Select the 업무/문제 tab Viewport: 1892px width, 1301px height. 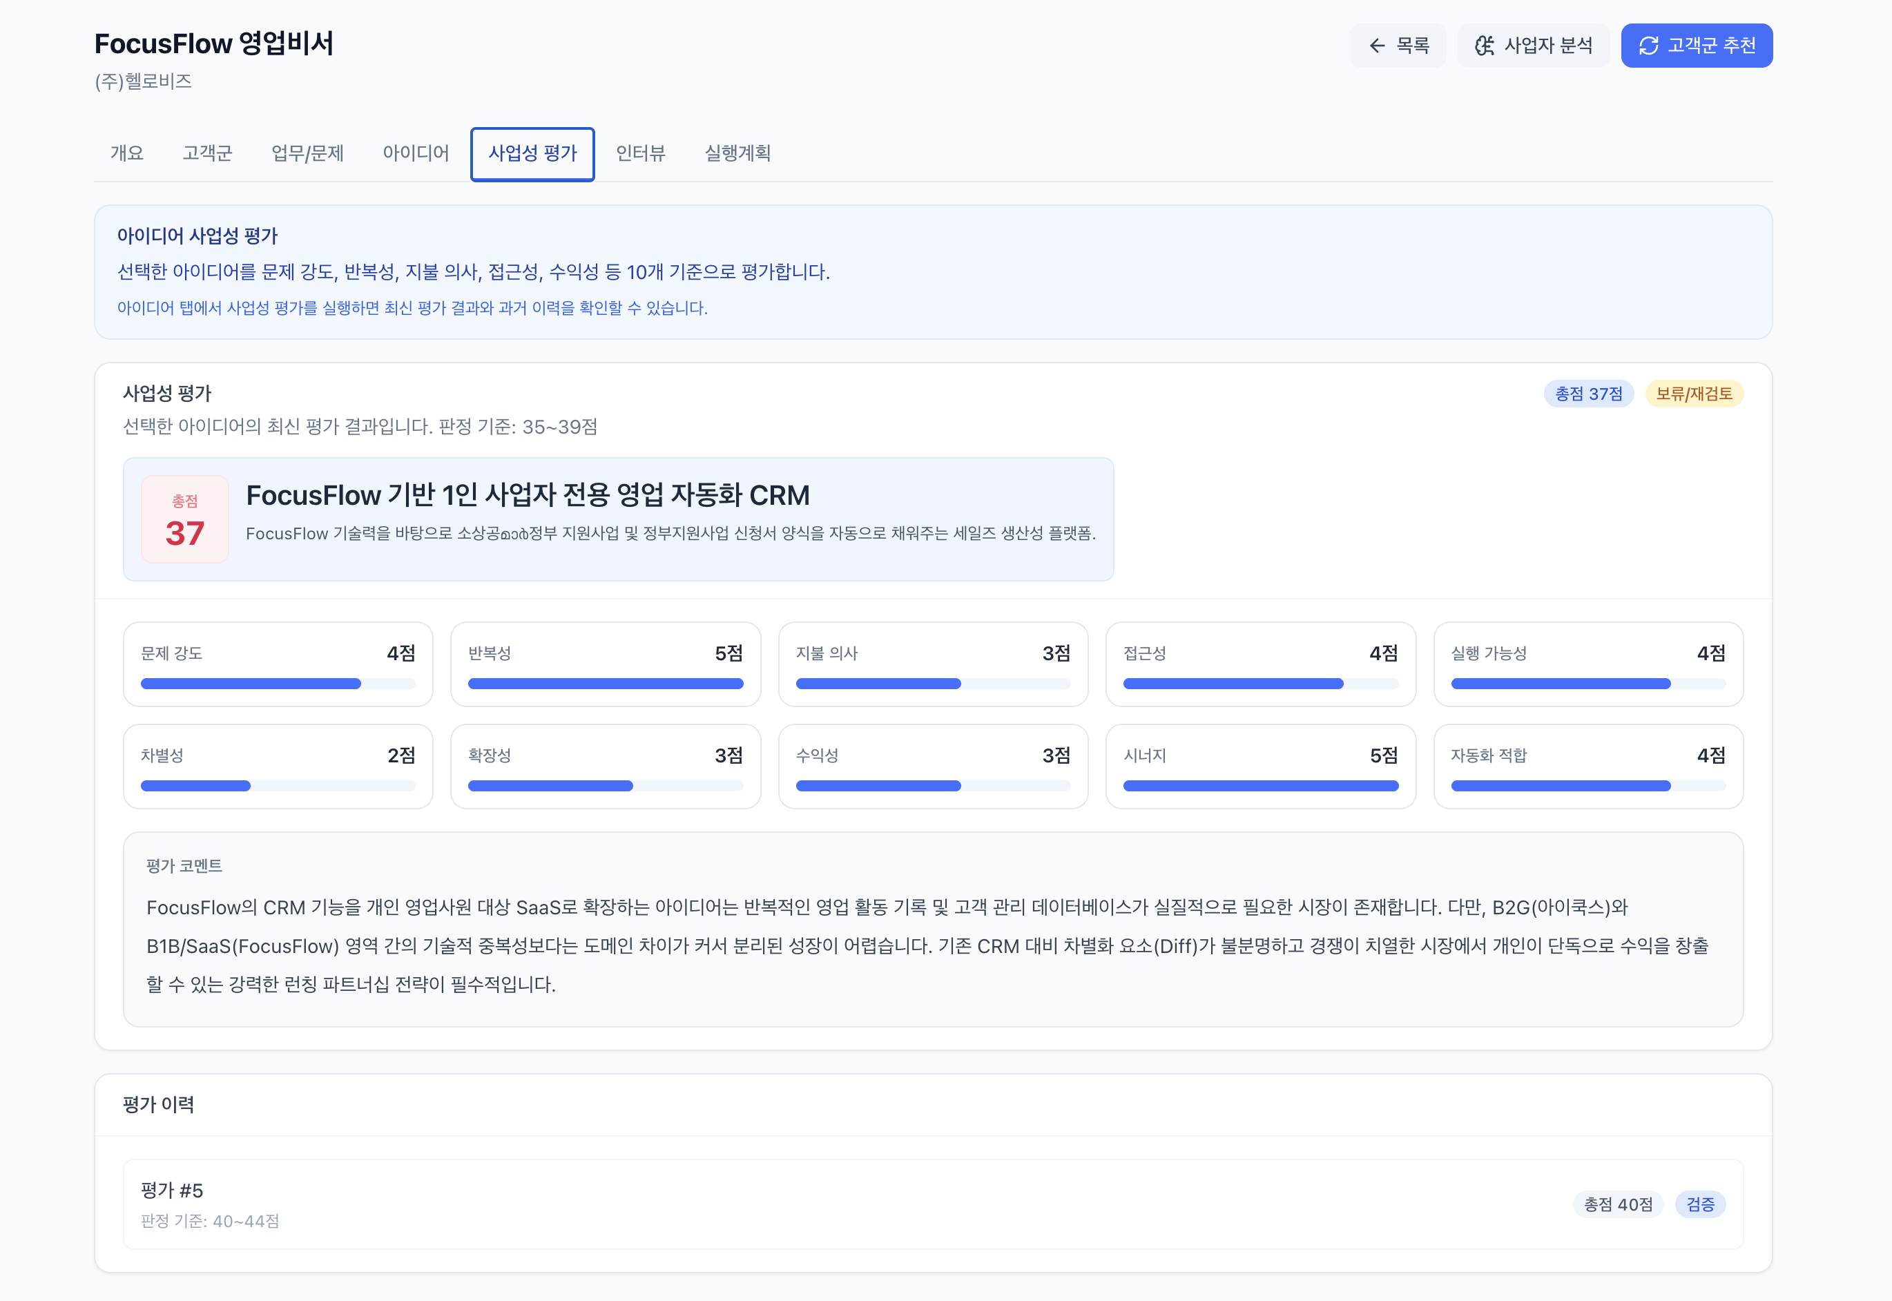(307, 153)
